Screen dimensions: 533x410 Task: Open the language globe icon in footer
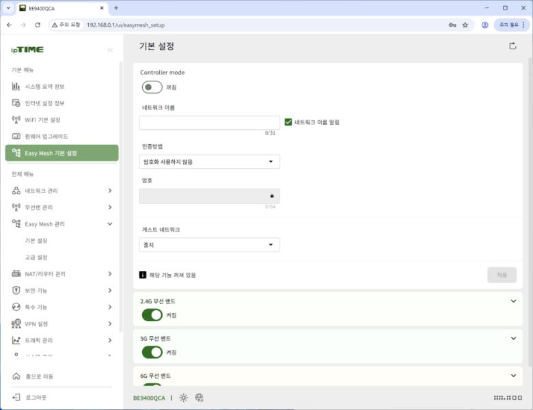(200, 398)
